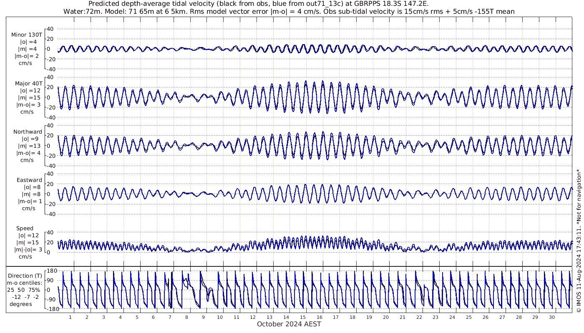
Task: Click the 'Northward' panel label
Action: 28,132
